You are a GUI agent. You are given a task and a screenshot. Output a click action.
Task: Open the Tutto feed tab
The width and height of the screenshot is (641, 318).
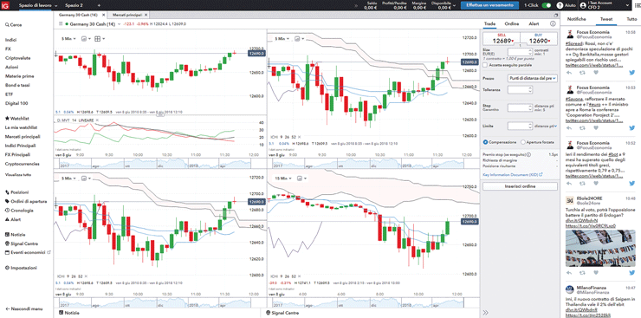click(631, 19)
